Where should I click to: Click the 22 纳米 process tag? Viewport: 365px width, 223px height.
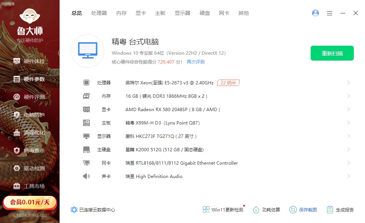228,83
